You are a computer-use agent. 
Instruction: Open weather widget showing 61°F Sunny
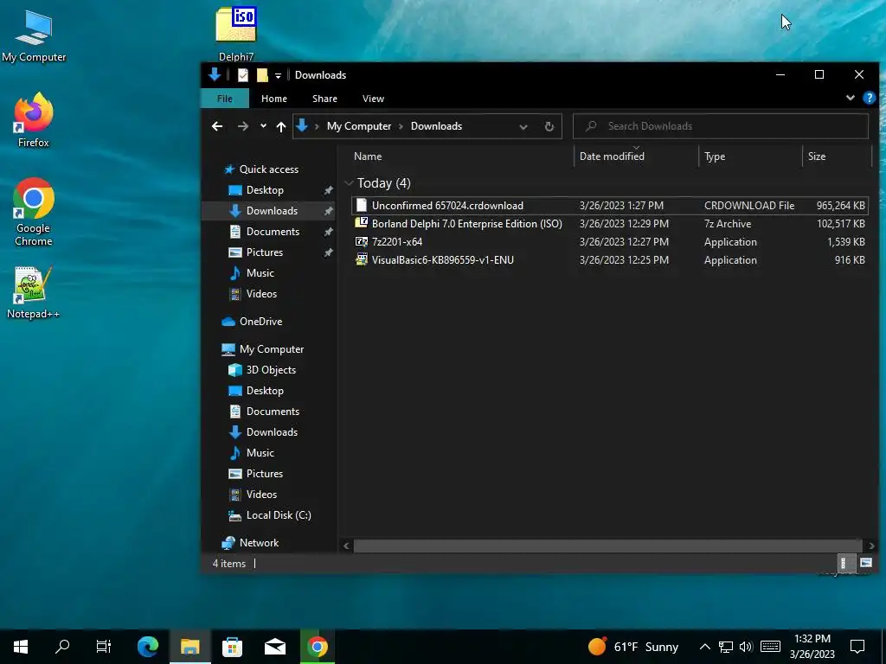click(633, 647)
